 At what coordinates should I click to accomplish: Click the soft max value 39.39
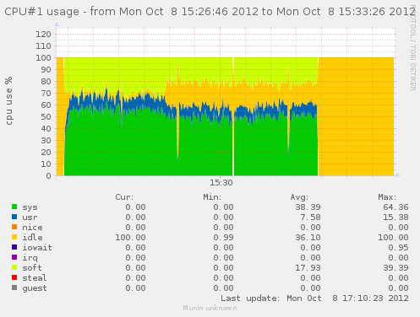pyautogui.click(x=395, y=268)
